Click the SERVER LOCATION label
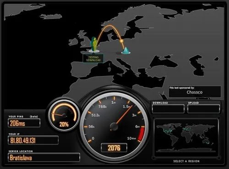This screenshot has width=229, height=169. tap(21, 151)
